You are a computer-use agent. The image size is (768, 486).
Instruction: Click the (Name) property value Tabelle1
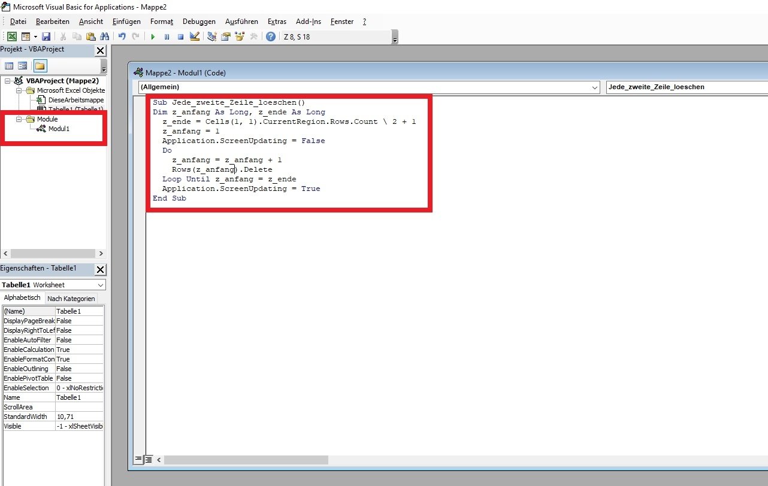(79, 311)
